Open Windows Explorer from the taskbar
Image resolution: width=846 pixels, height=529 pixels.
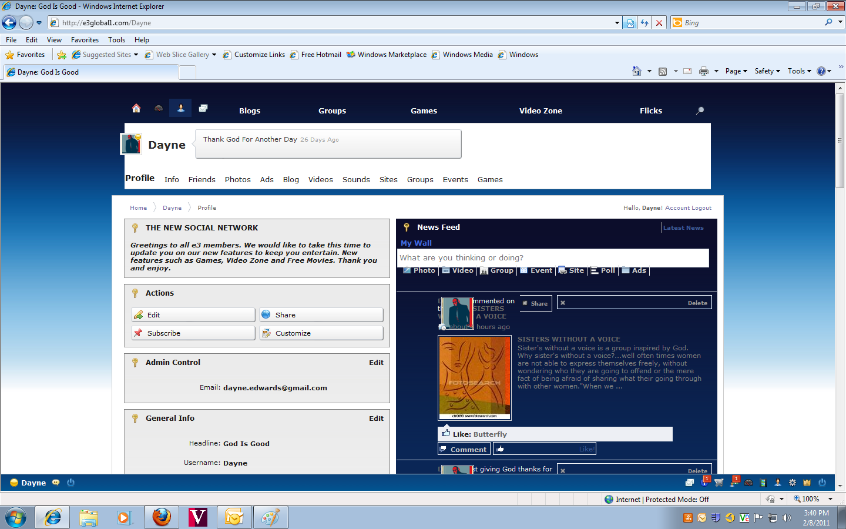tap(89, 517)
